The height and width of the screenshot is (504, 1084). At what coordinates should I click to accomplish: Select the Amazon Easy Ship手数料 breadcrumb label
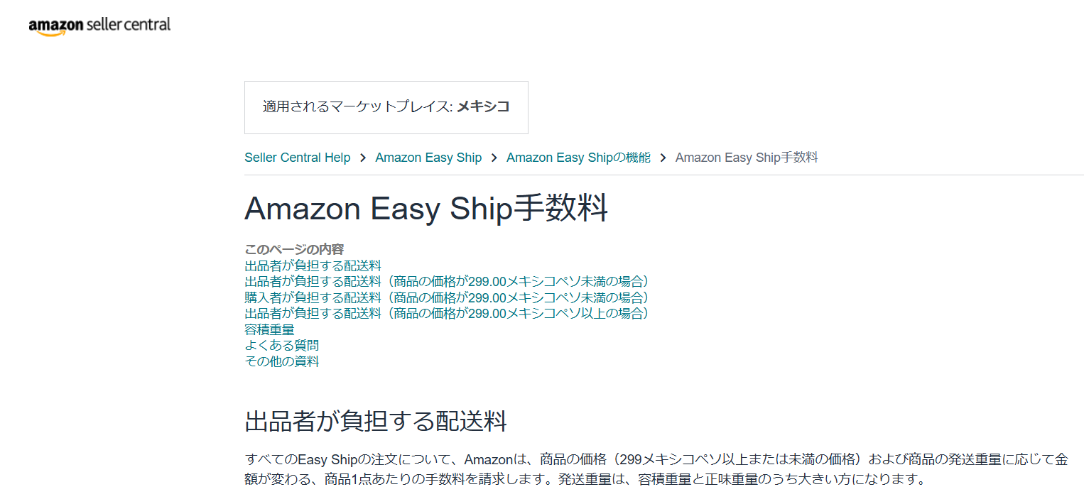tap(747, 157)
